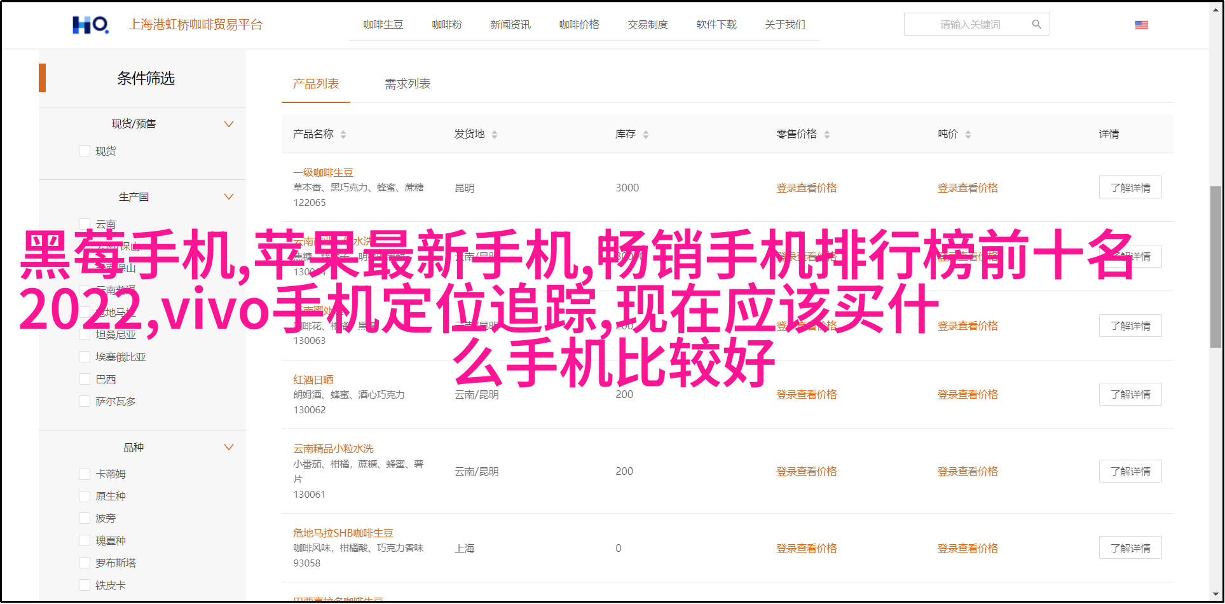Viewport: 1225px width, 604px height.
Task: Click the HO site logo
Action: click(90, 25)
